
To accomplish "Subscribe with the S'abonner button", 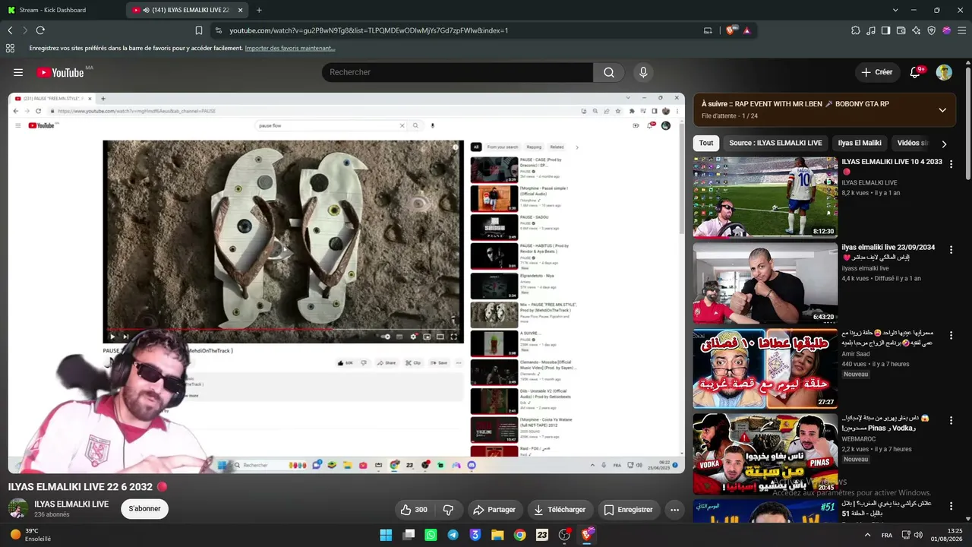I will tap(144, 509).
